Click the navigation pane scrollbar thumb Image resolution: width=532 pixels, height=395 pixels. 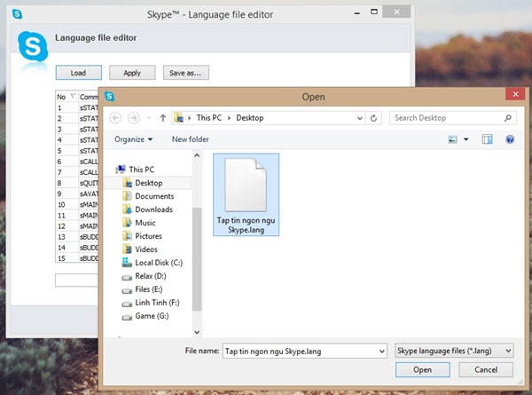197,259
